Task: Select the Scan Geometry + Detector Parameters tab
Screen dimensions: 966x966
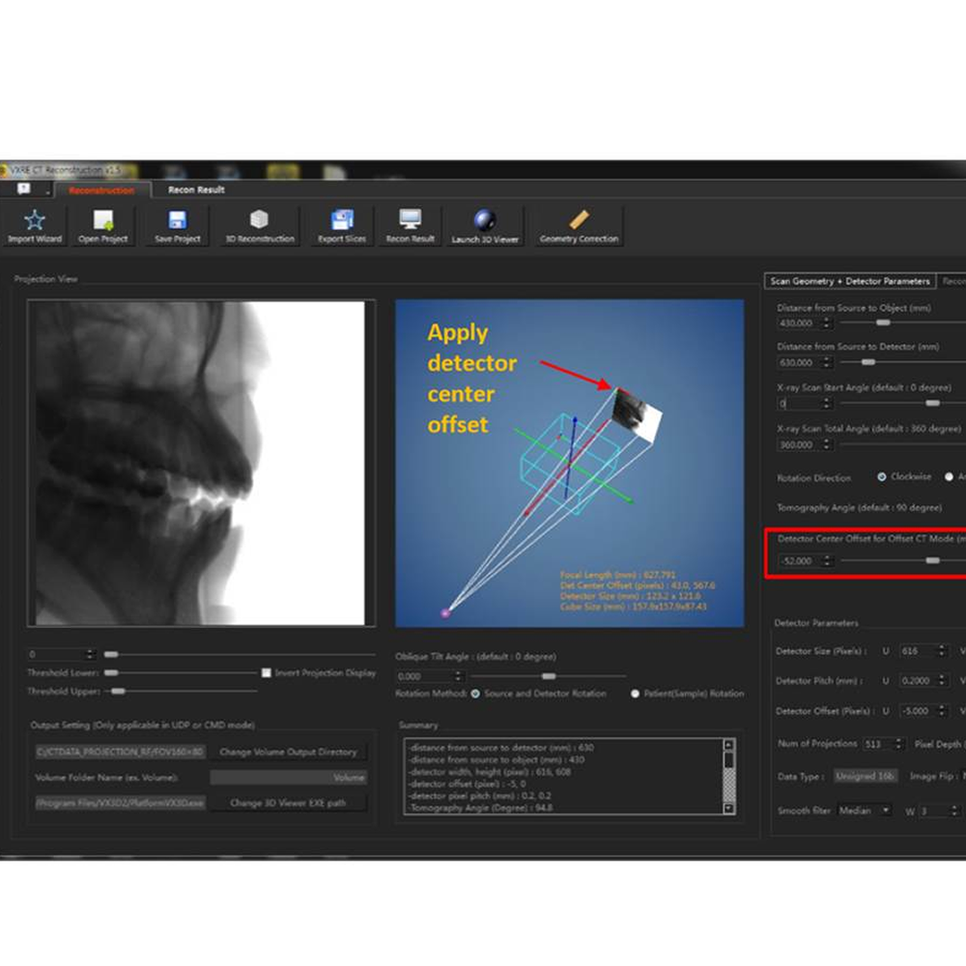Action: click(x=850, y=281)
